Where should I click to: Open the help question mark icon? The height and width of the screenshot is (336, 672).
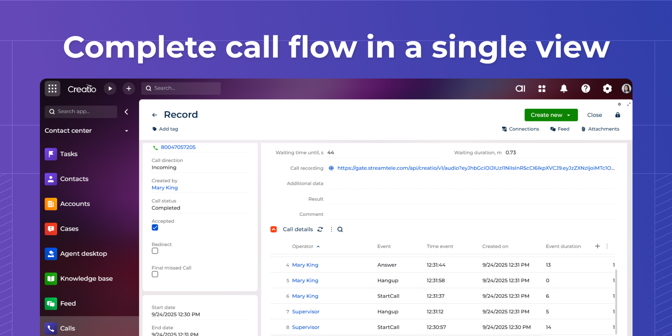[x=585, y=89]
